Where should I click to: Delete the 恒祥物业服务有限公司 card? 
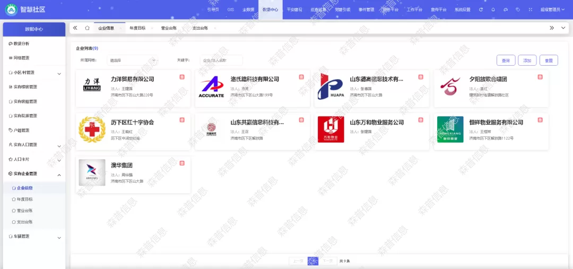click(x=540, y=120)
